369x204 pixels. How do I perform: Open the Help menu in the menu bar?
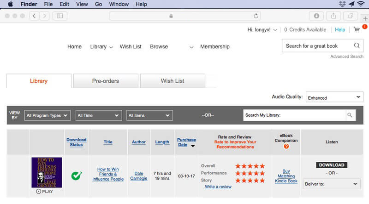pyautogui.click(x=141, y=4)
